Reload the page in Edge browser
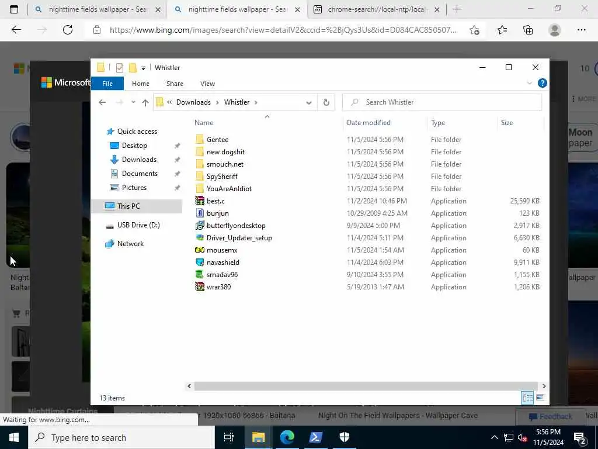This screenshot has width=598, height=449. (x=68, y=30)
